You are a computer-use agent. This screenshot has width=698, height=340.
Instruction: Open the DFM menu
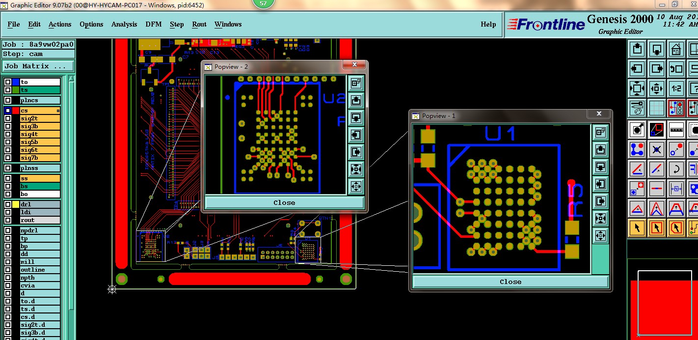pyautogui.click(x=153, y=24)
